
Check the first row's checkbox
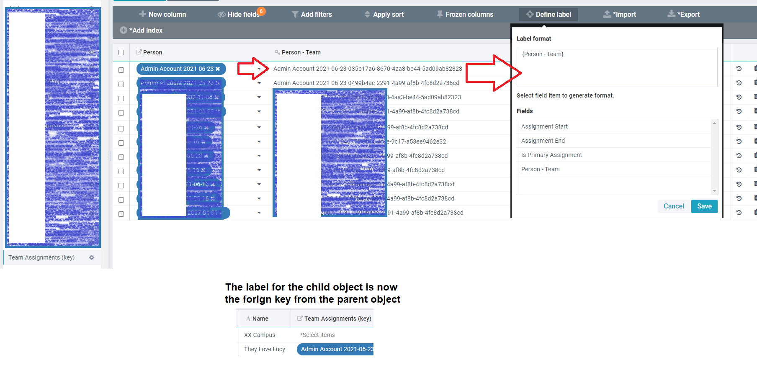pos(121,70)
